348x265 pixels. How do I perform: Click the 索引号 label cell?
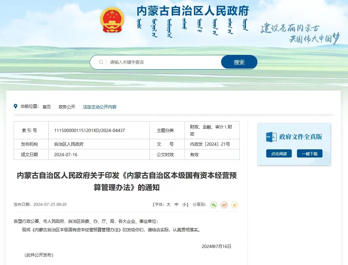tap(31, 130)
